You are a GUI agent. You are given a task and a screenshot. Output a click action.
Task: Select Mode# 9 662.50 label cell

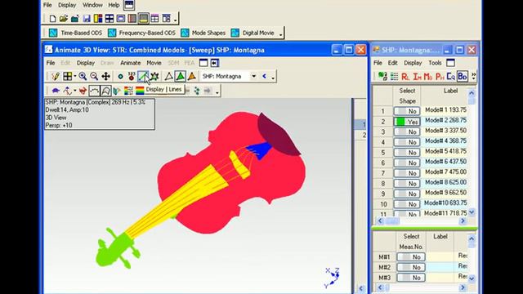(445, 193)
